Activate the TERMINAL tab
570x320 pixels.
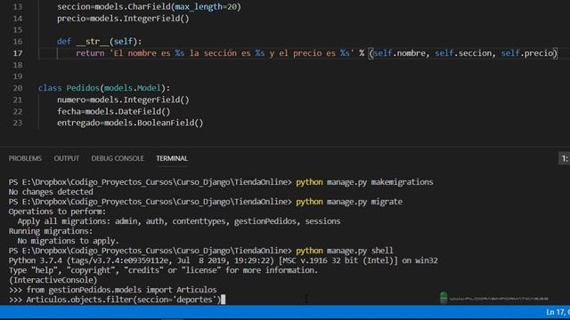[x=172, y=158]
